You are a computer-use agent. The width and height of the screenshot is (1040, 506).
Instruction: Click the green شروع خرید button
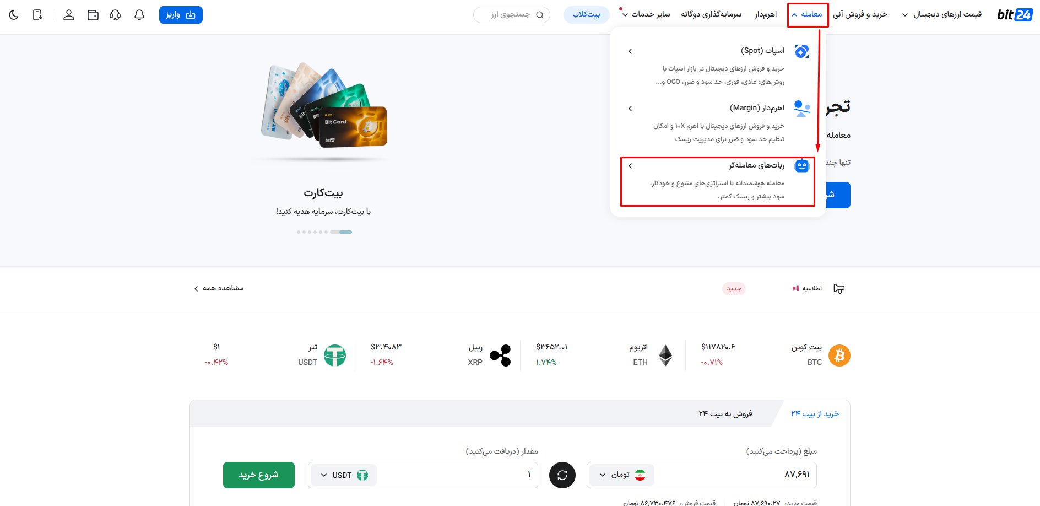click(258, 475)
